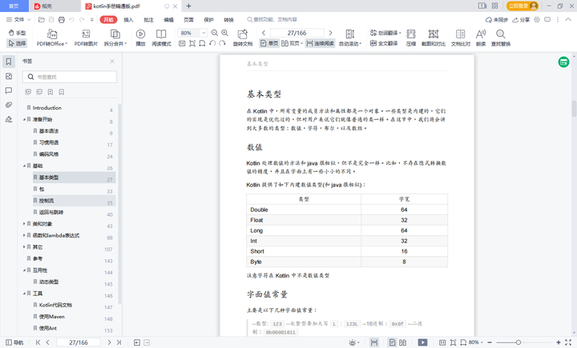Expand 类和对象 bookmark node
Image resolution: width=577 pixels, height=348 pixels.
coord(24,224)
